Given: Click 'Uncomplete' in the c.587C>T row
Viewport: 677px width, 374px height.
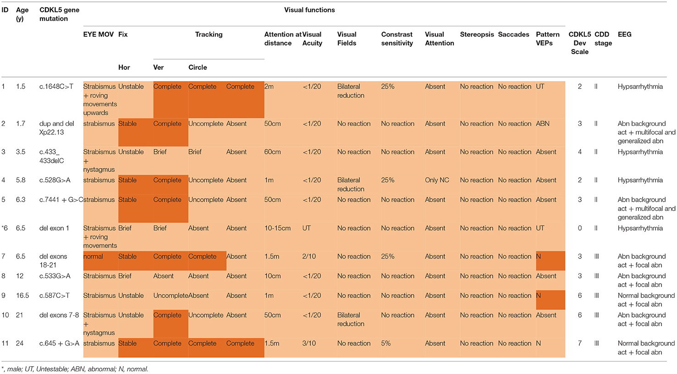Looking at the screenshot, I should pos(171,296).
